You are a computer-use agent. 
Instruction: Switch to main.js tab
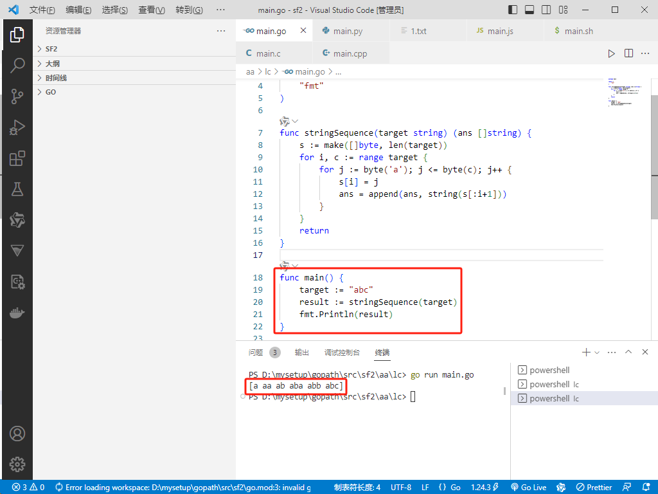pyautogui.click(x=505, y=31)
